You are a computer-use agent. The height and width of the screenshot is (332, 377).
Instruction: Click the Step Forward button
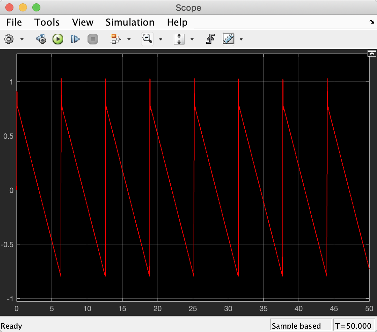pos(75,39)
